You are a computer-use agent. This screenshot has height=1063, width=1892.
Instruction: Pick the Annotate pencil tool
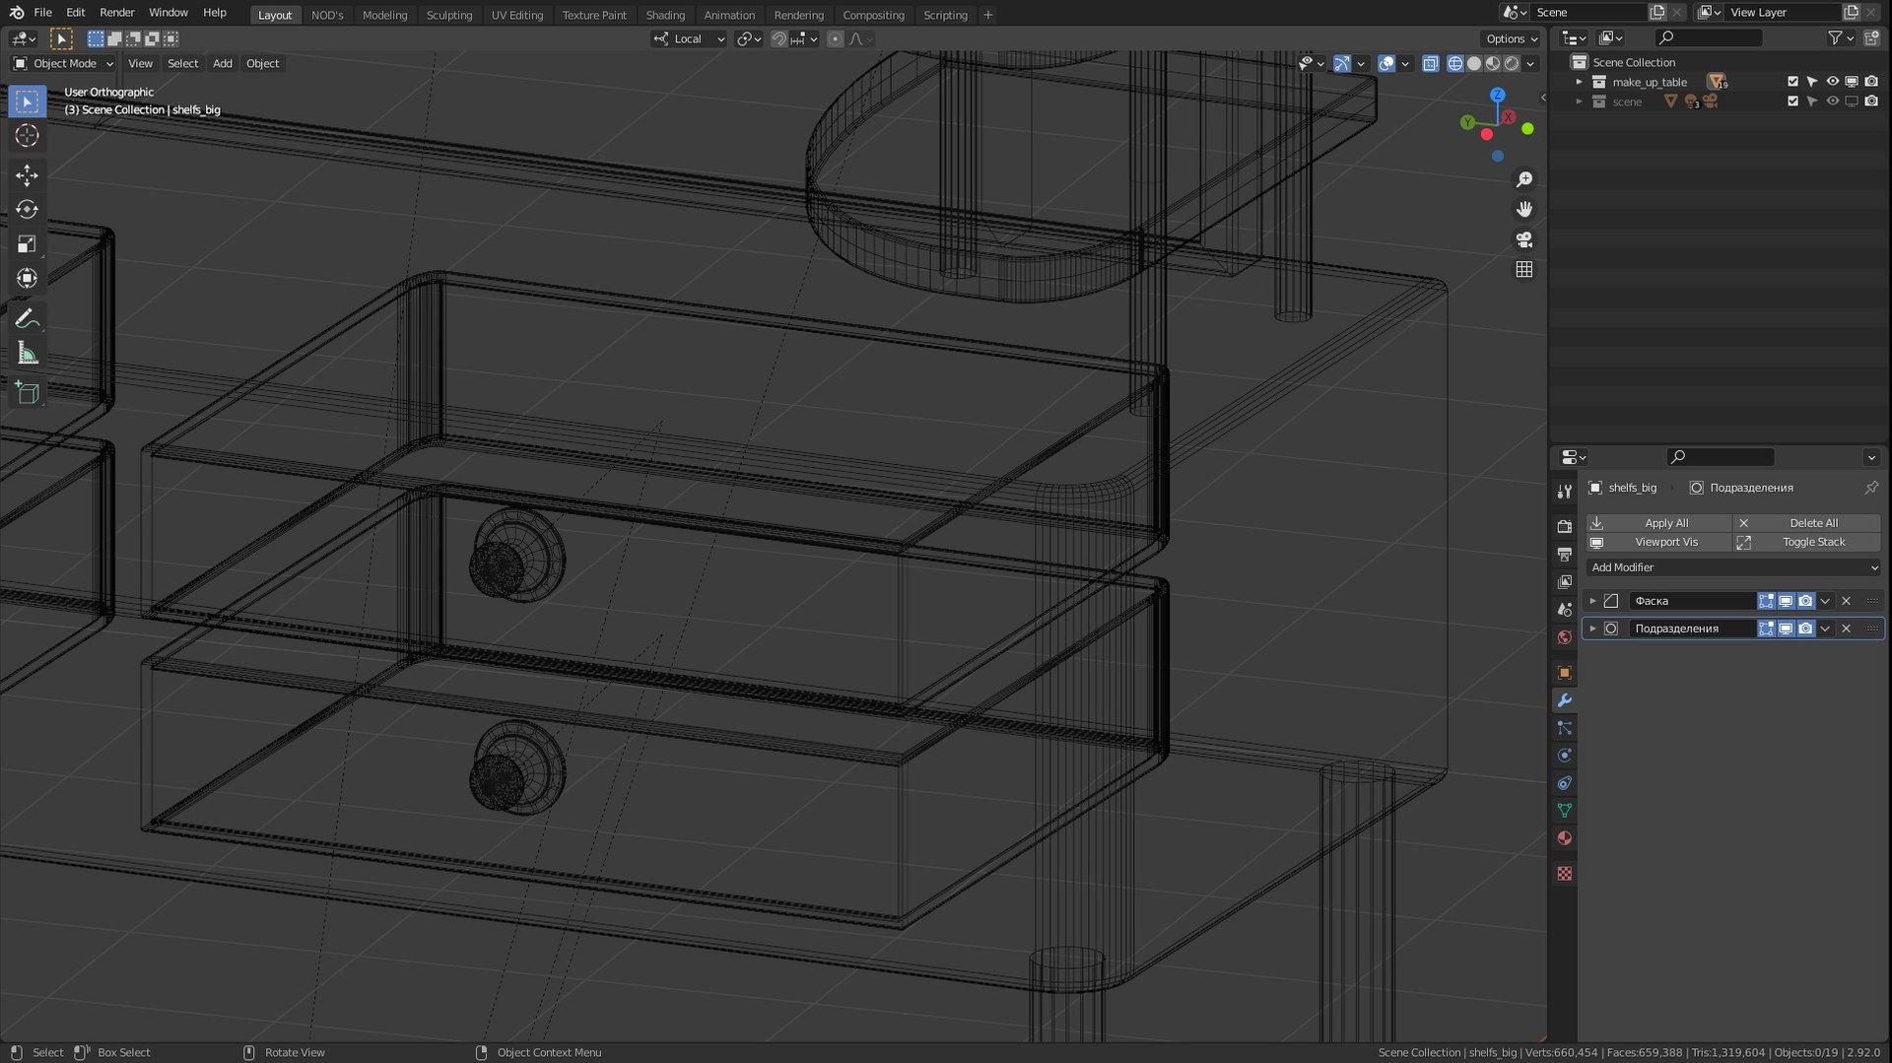pyautogui.click(x=27, y=318)
